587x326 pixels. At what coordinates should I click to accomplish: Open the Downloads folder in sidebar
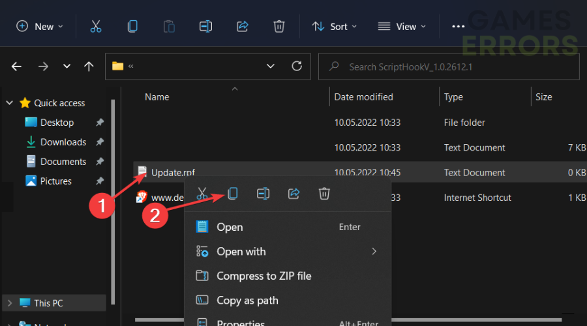[x=63, y=142]
